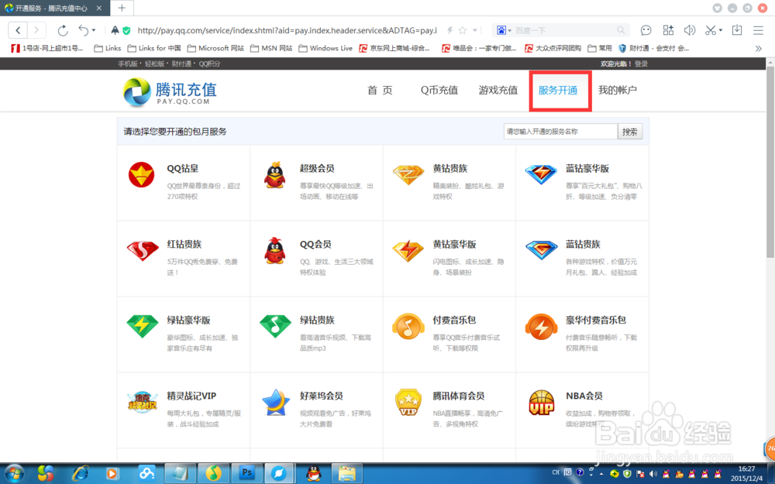Select the 好莱坞会员 star icon
775x484 pixels.
click(x=274, y=403)
